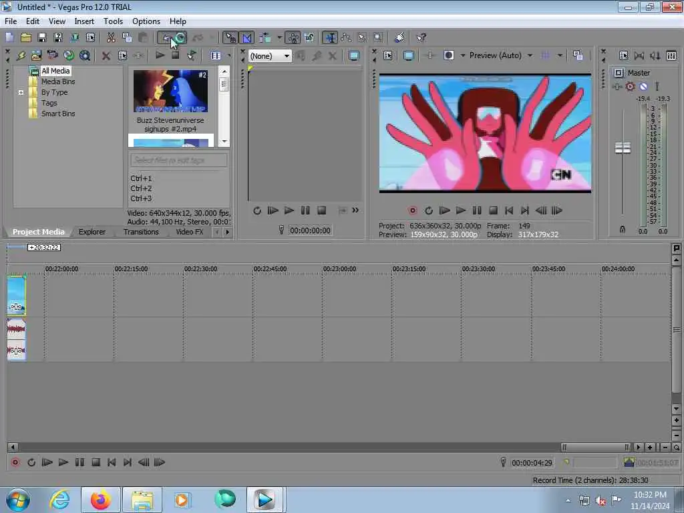684x513 pixels.
Task: Create a new project with New icon
Action: tap(9, 37)
